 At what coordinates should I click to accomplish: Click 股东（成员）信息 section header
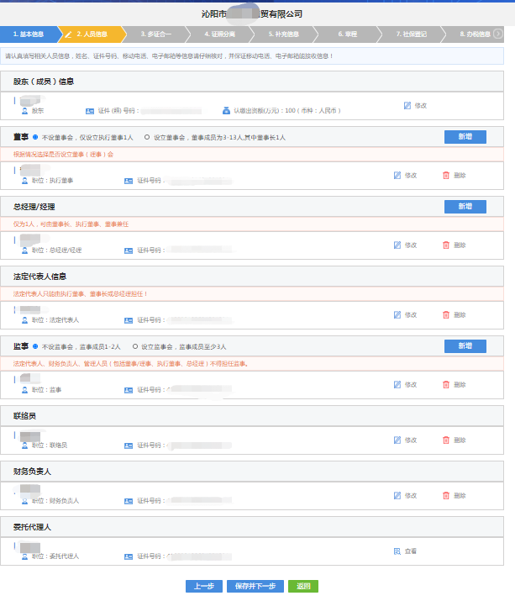(x=252, y=82)
